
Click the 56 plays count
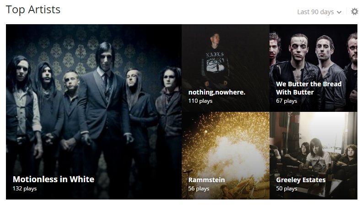click(x=199, y=189)
